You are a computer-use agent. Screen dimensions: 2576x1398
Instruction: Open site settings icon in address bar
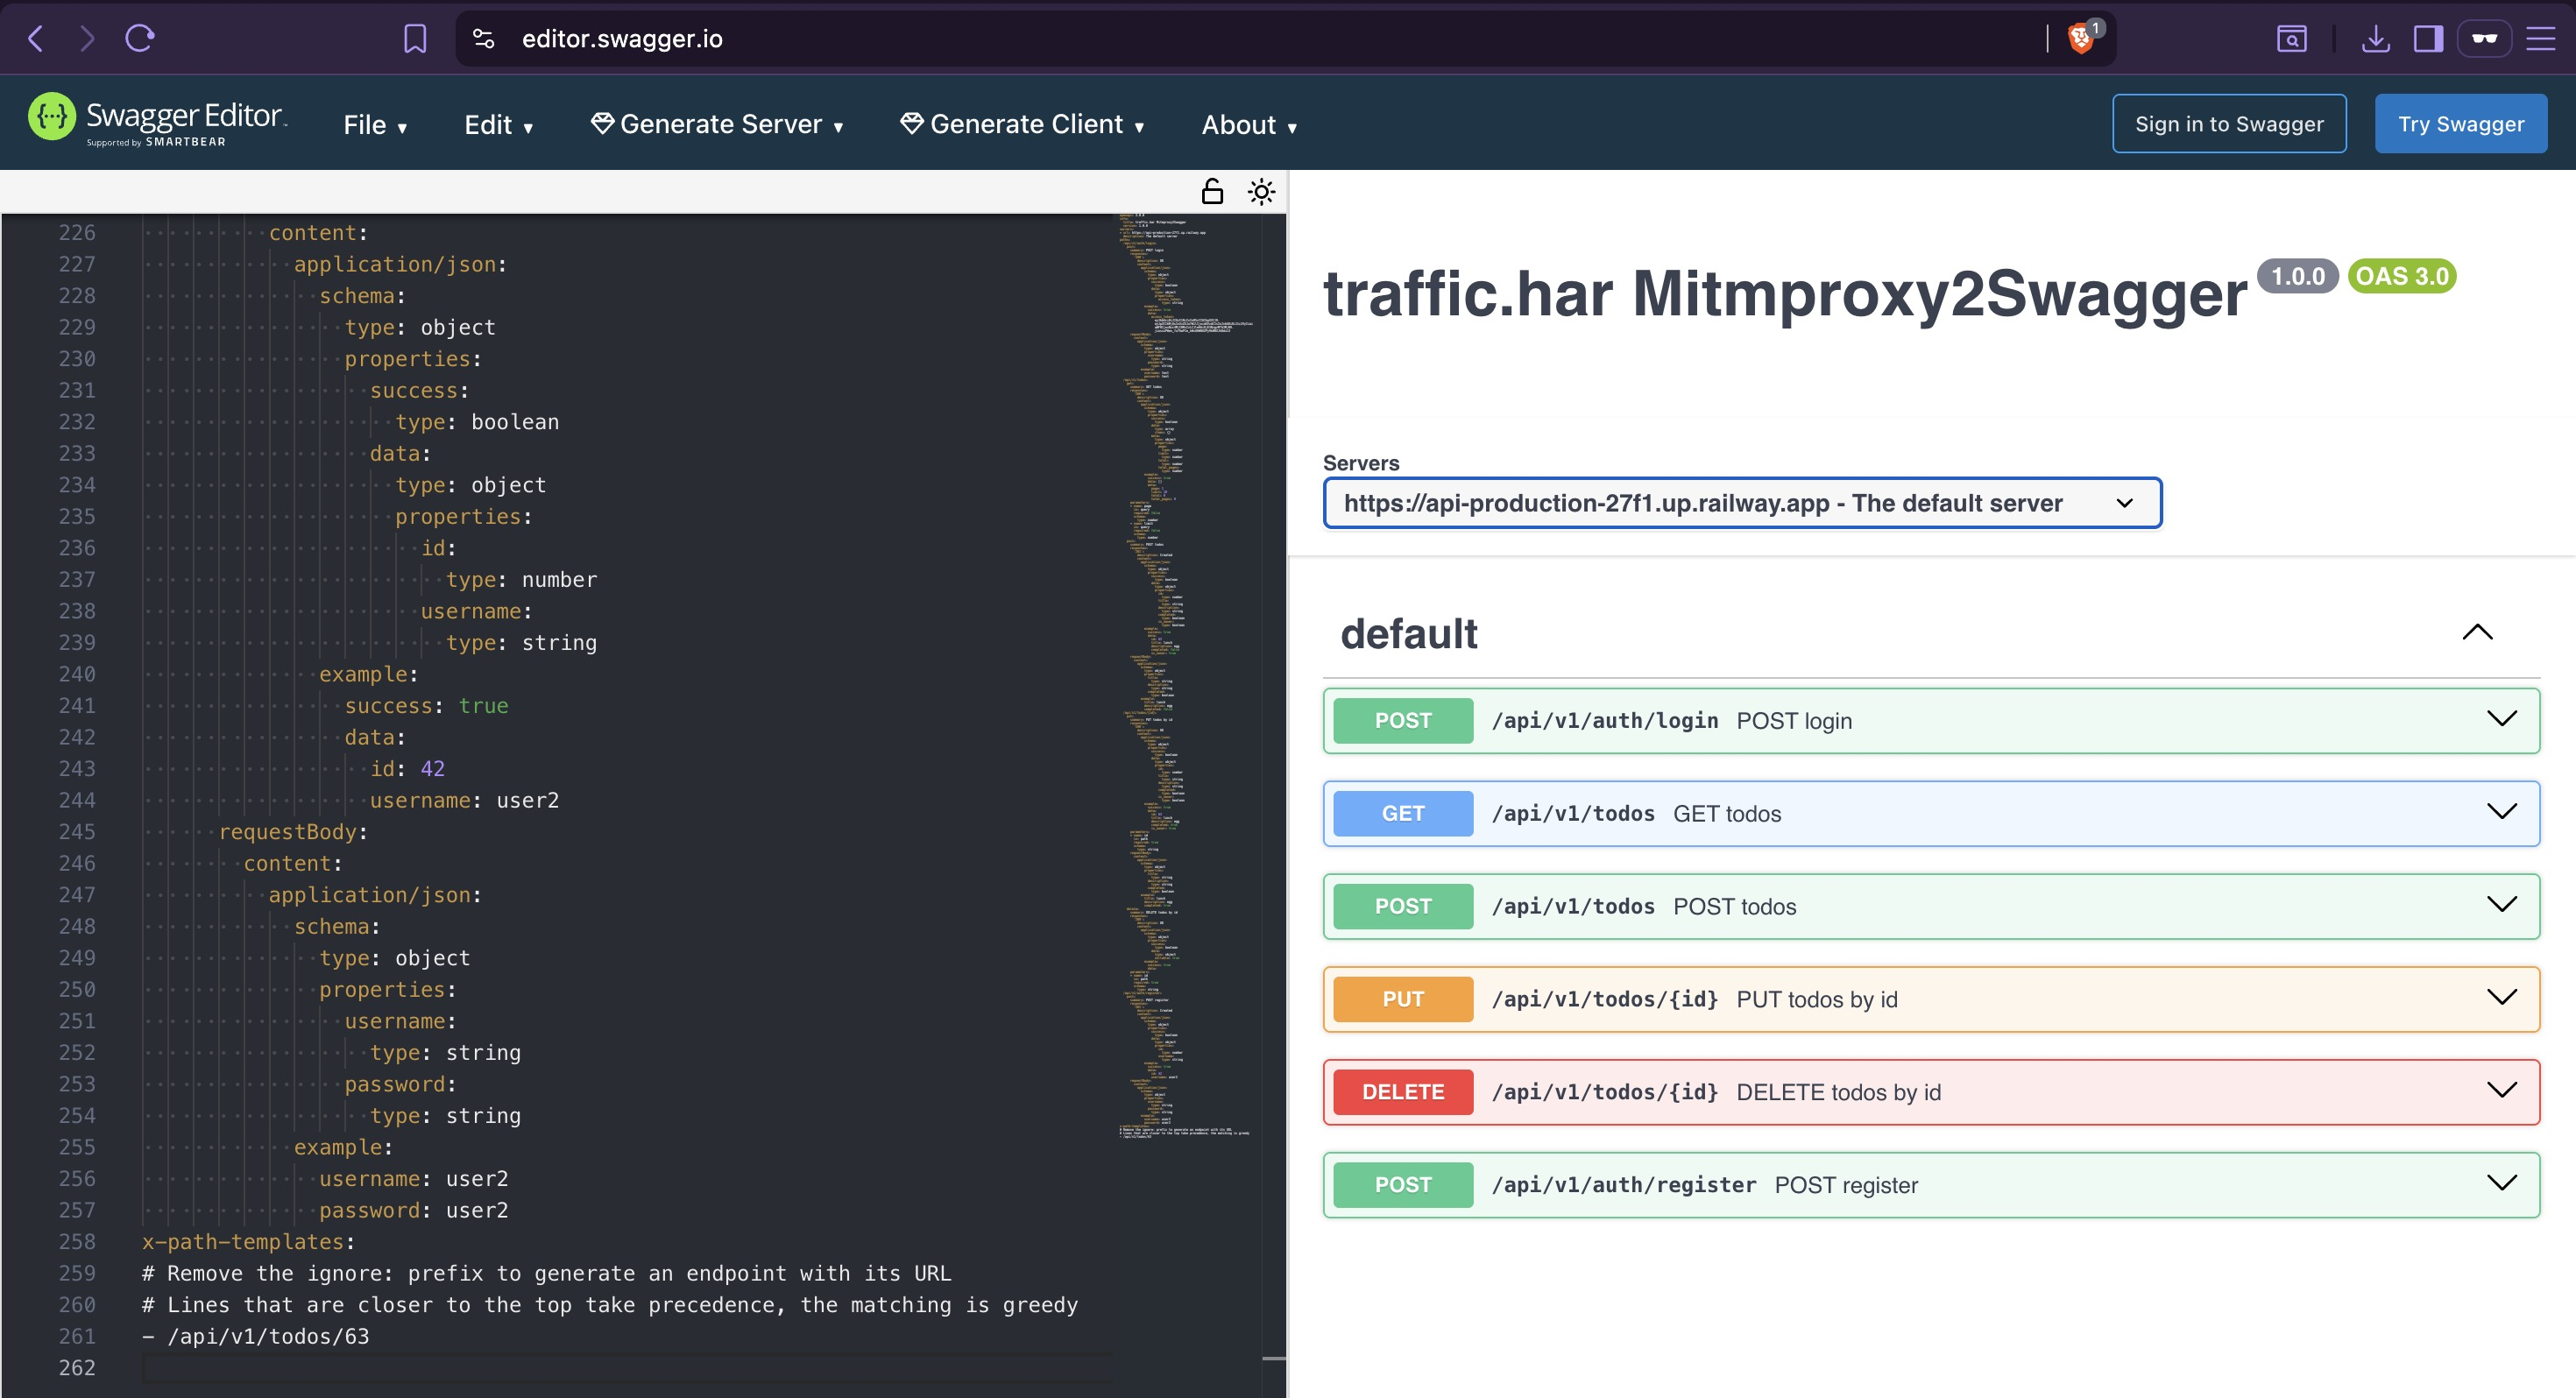point(484,39)
